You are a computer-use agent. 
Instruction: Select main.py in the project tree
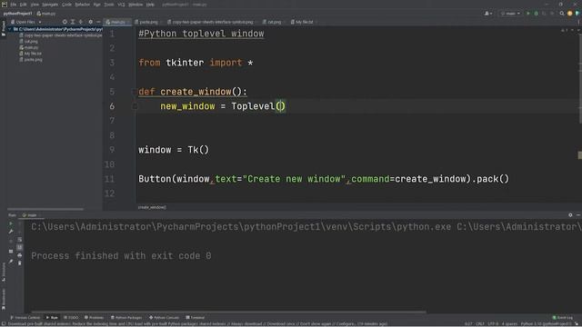click(x=29, y=47)
